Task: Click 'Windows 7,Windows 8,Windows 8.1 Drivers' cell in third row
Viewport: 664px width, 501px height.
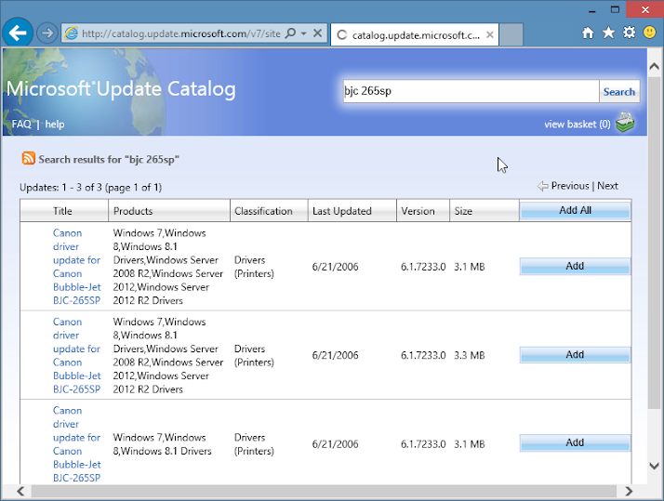Action: click(x=162, y=444)
